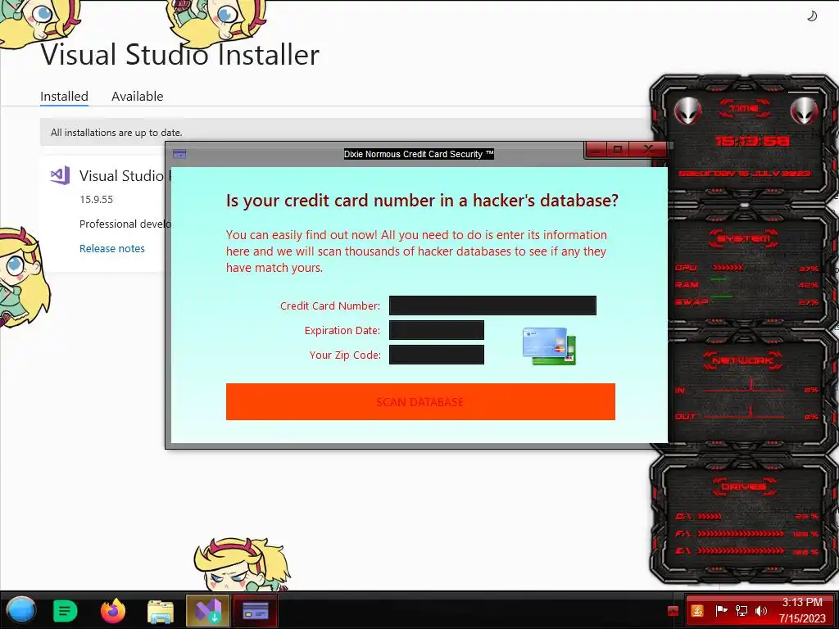Click the Star character mascot beside the Visual Studio card
The image size is (839, 629).
pyautogui.click(x=22, y=277)
